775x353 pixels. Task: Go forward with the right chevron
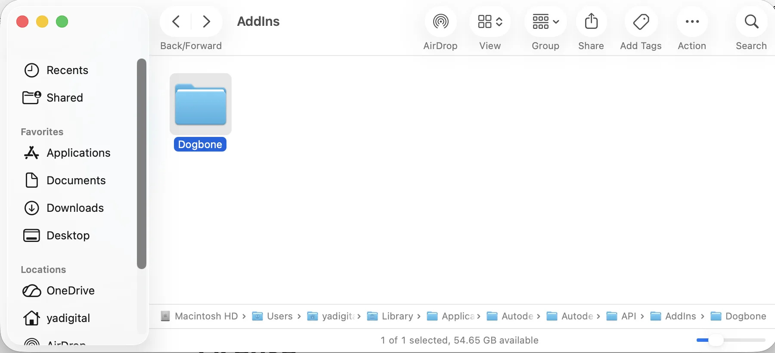pos(207,21)
